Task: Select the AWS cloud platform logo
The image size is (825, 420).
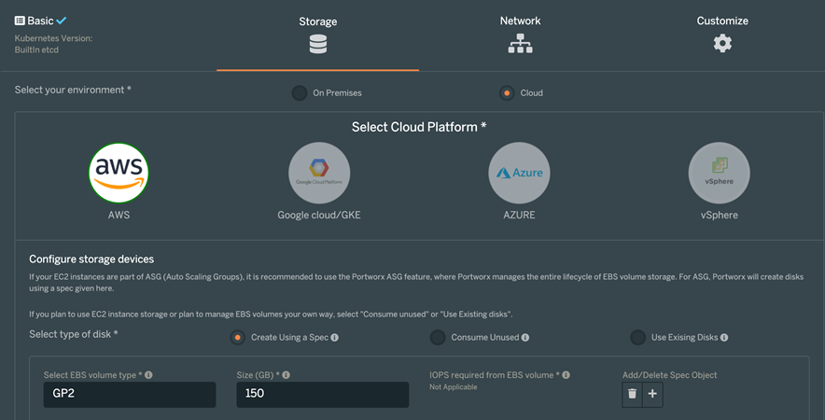Action: pyautogui.click(x=119, y=173)
